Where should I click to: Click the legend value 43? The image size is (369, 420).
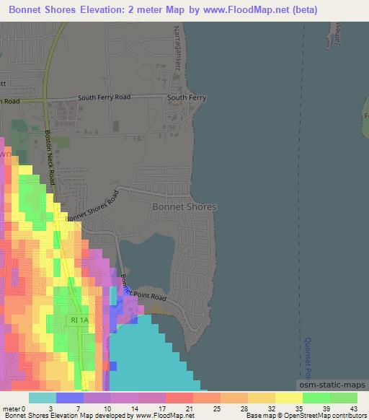(354, 409)
